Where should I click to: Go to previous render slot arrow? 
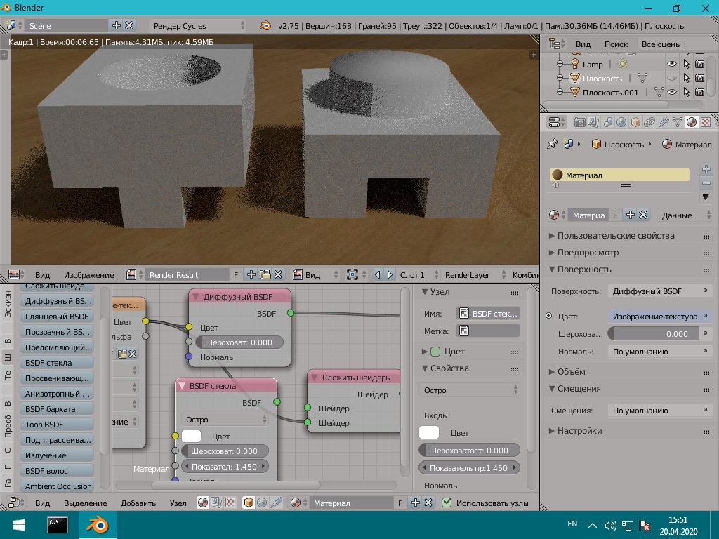click(377, 274)
